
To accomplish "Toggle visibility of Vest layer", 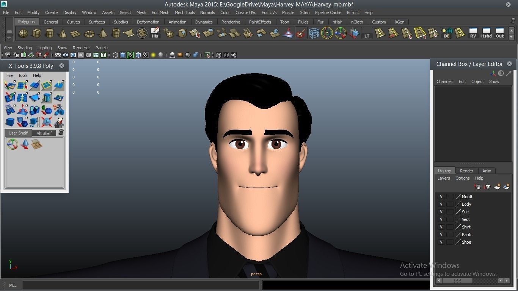I will tap(441, 219).
